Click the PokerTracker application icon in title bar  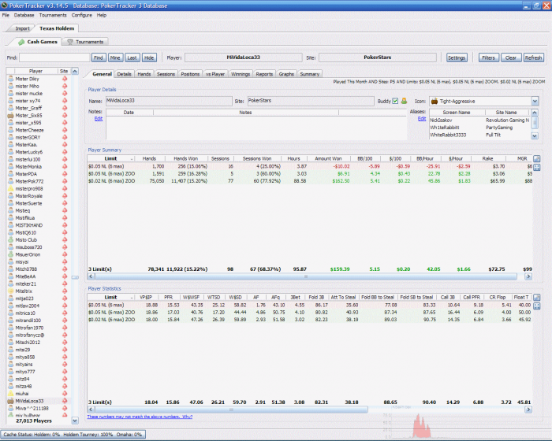tap(4, 6)
